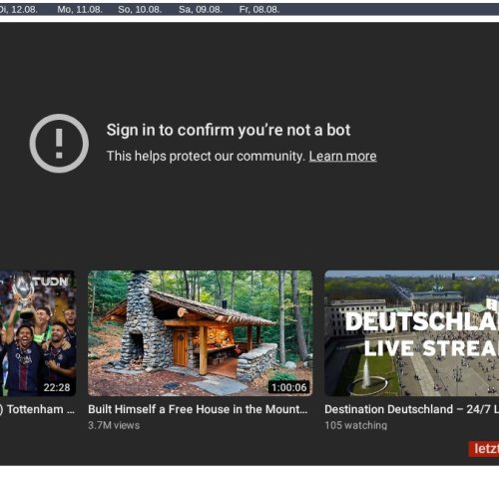Open the stone cabin video thumbnail
This screenshot has width=499, height=499.
click(201, 333)
